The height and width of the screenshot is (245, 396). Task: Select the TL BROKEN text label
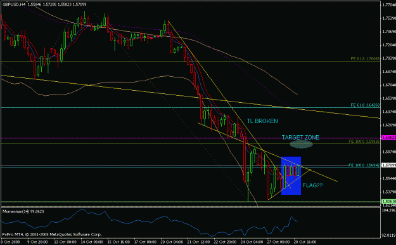pos(262,121)
